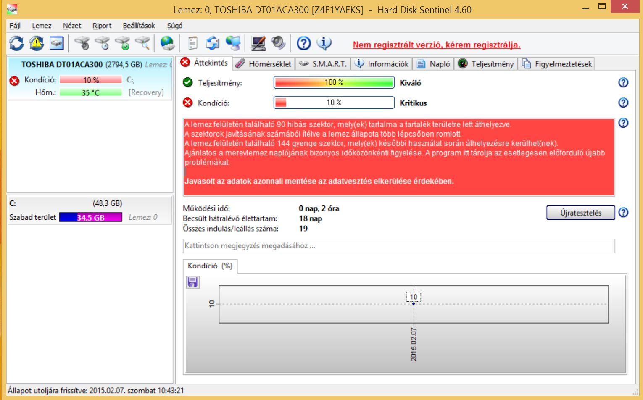Click the help icon beside red warning text
Image resolution: width=643 pixels, height=400 pixels.
[x=623, y=123]
